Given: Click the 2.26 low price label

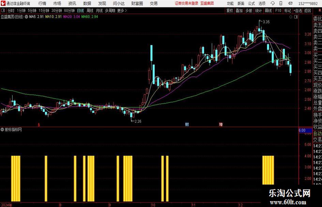Looking at the screenshot, I should (138, 121).
